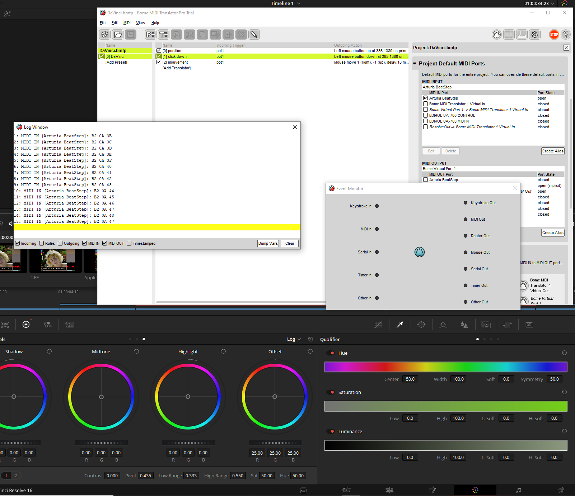
Task: Open the View menu in Bome
Action: click(140, 23)
